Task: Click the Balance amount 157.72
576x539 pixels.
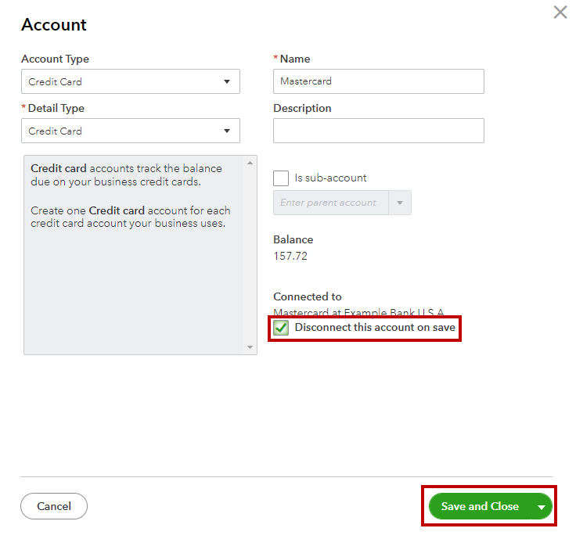Action: coord(290,256)
